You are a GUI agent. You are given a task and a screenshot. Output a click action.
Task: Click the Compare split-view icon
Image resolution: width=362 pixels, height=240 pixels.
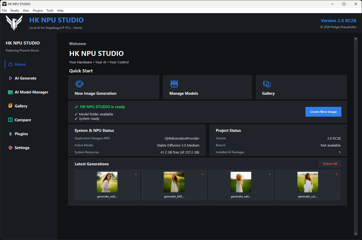click(x=10, y=120)
